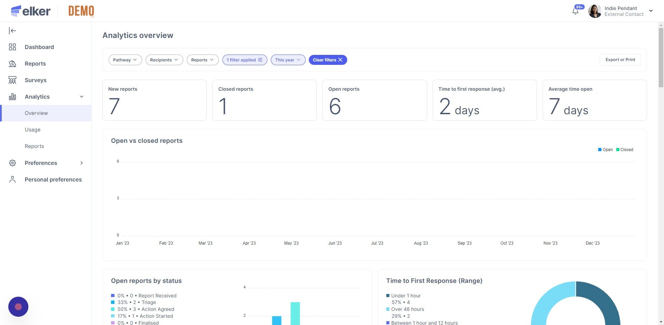The width and height of the screenshot is (664, 325).
Task: Click the elker logo
Action: click(x=30, y=11)
